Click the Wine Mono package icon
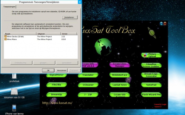This screenshot has width=185, height=115. 6,39
